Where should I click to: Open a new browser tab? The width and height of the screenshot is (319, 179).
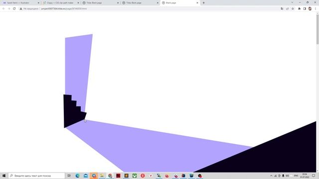point(203,3)
